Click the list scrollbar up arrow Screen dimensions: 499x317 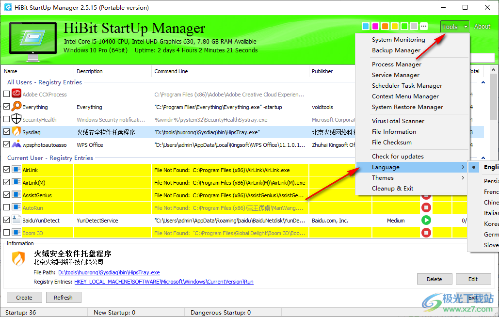[x=493, y=70]
